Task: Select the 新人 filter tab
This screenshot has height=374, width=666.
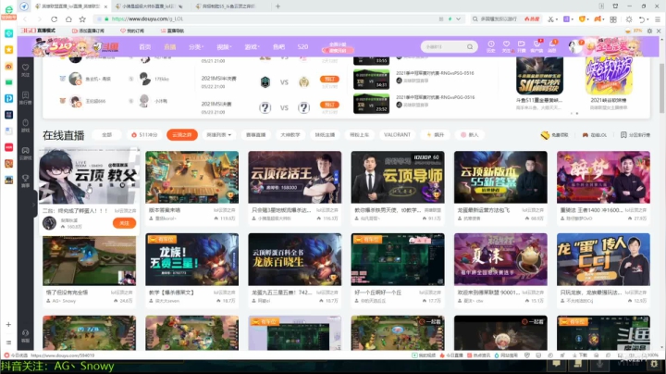Action: [x=470, y=135]
